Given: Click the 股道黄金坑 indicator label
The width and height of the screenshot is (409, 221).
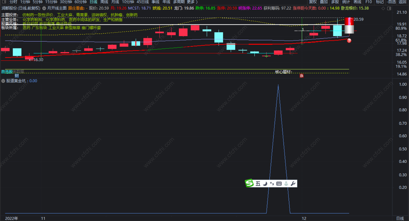Looking at the screenshot, I should click(16, 81).
